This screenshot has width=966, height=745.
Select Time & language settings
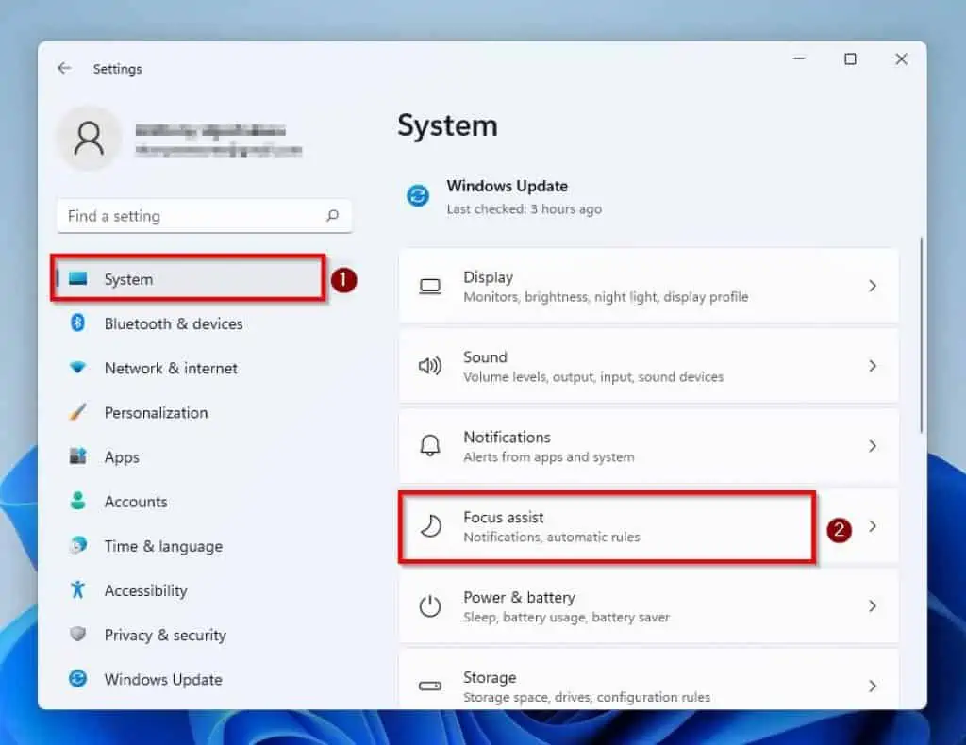click(163, 546)
